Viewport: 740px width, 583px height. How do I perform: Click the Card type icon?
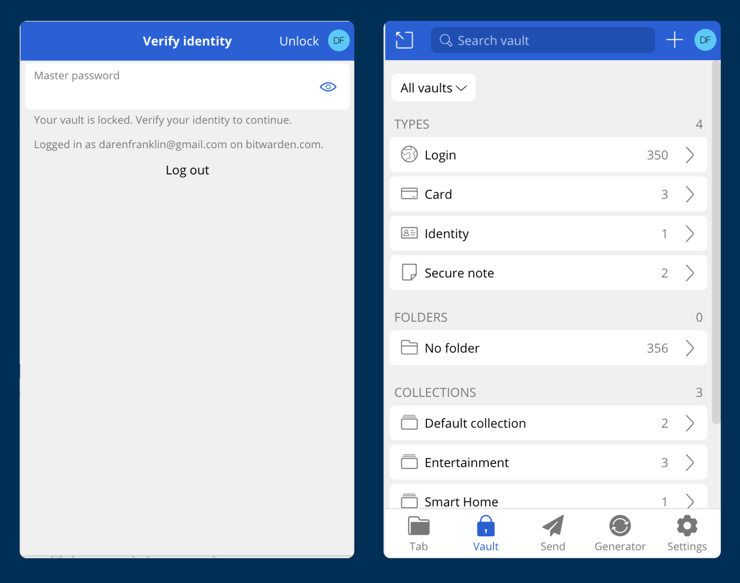coord(409,194)
